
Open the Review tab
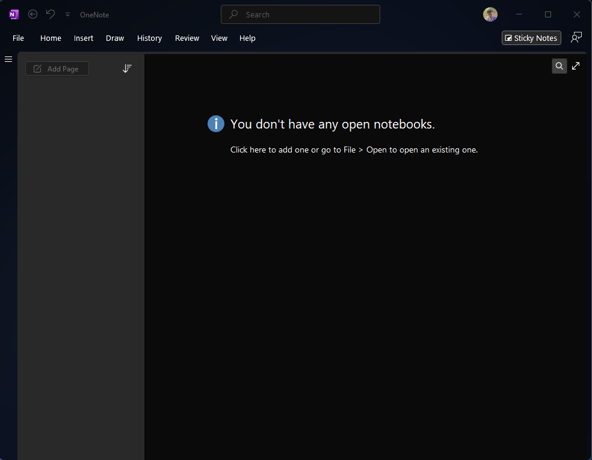click(187, 38)
